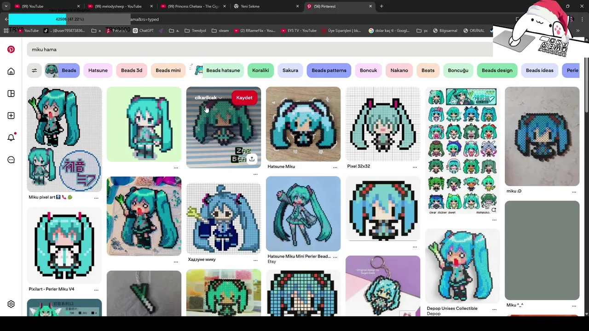
Task: Select the Beads hatsune filter chip
Action: [217, 70]
